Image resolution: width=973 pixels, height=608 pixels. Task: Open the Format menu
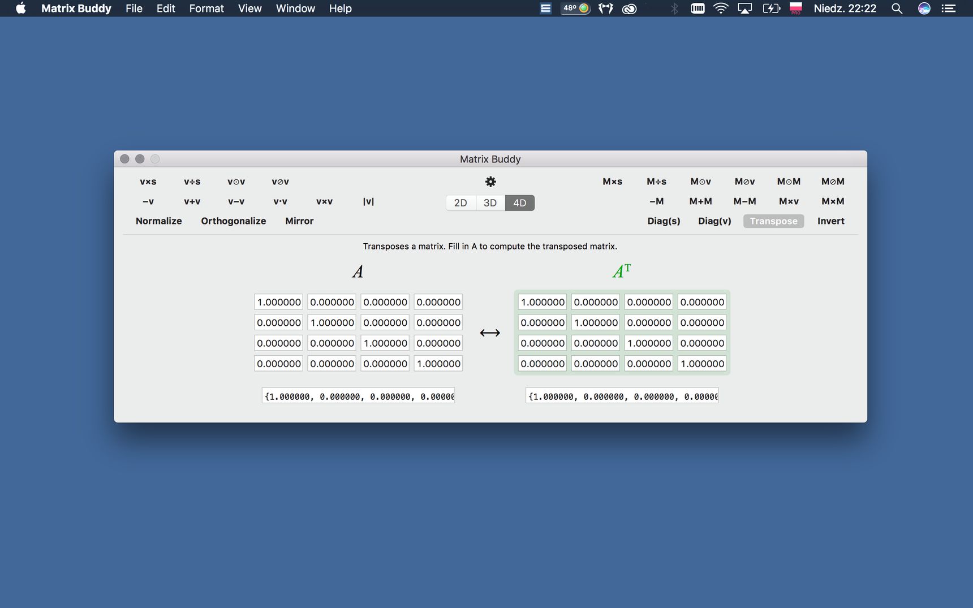tap(206, 8)
